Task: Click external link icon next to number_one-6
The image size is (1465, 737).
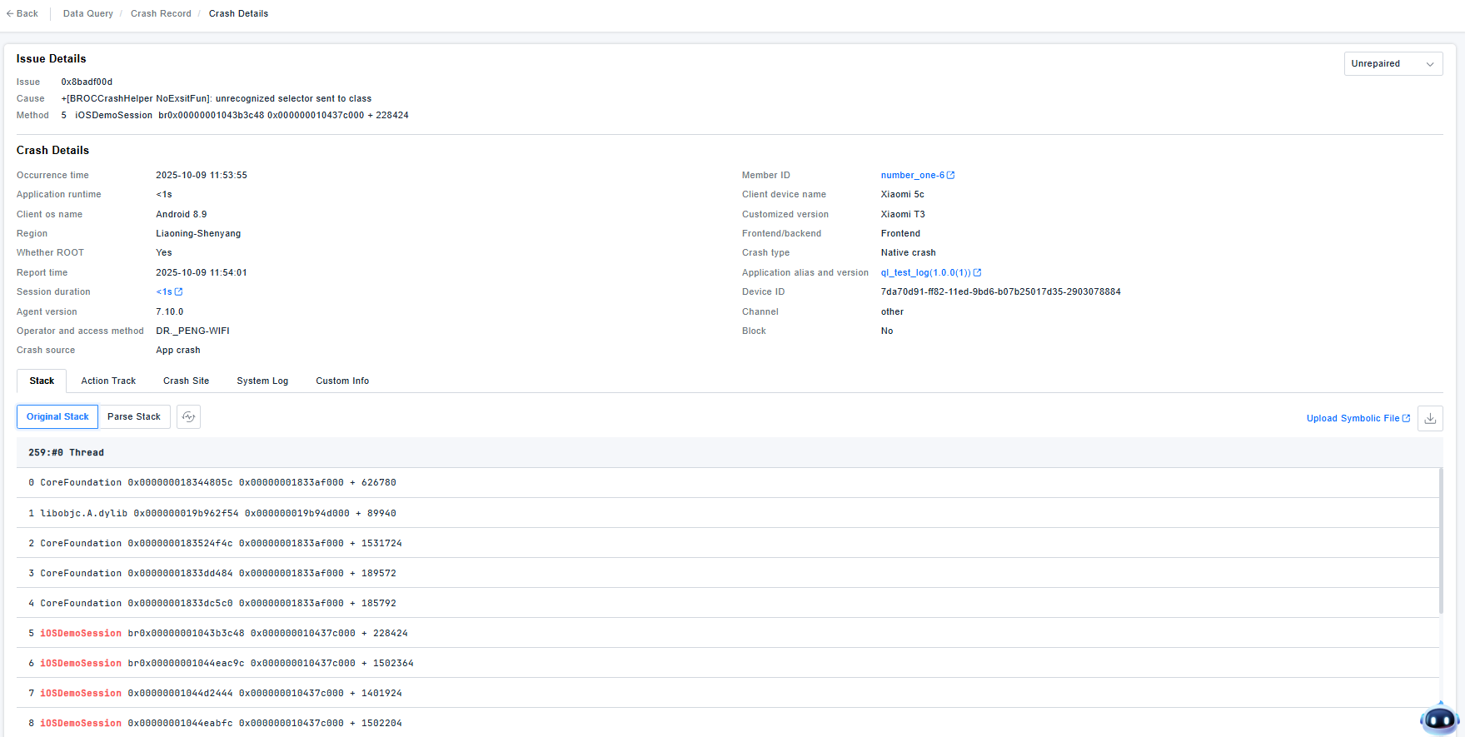Action: (x=951, y=176)
